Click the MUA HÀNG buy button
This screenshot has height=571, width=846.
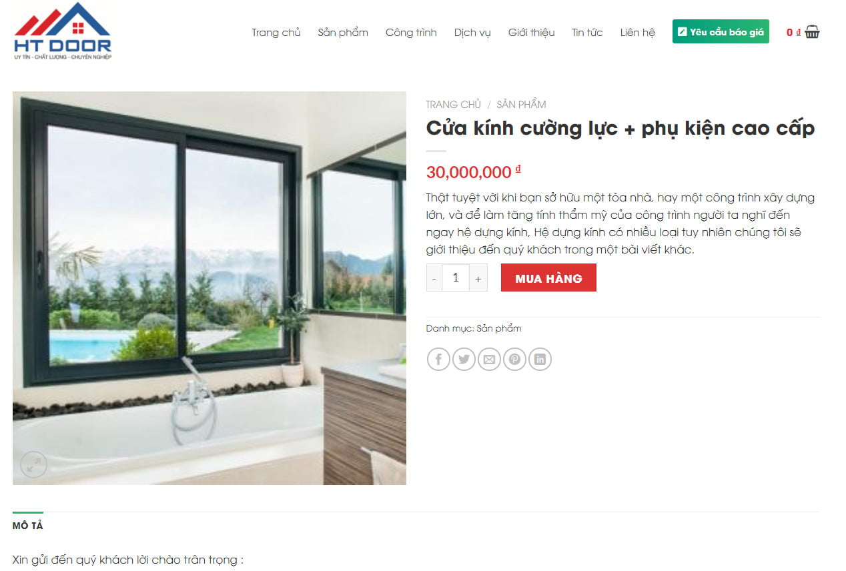click(x=548, y=278)
